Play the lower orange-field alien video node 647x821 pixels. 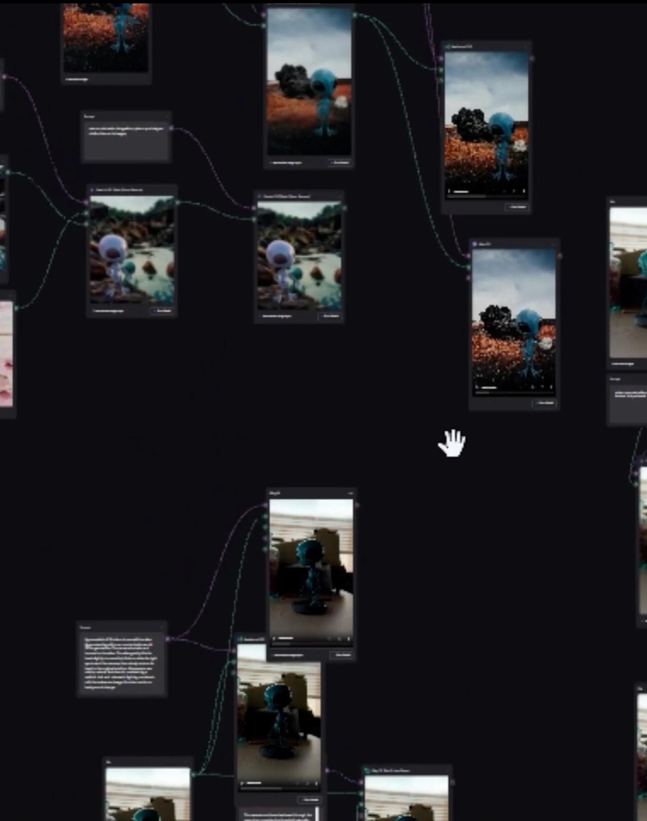click(478, 387)
